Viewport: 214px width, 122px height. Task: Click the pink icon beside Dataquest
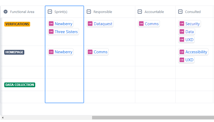click(90, 24)
